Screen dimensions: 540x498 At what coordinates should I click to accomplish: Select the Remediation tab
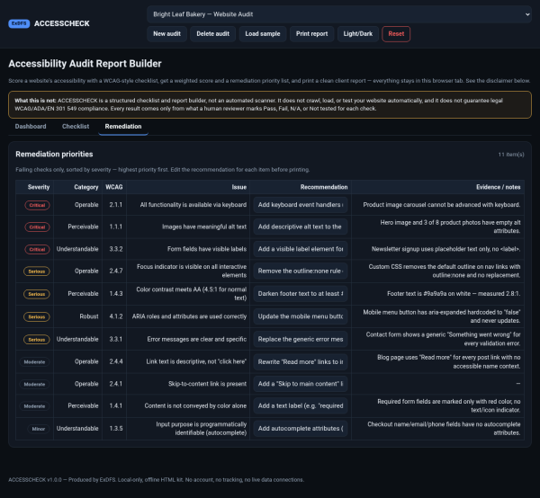(123, 127)
